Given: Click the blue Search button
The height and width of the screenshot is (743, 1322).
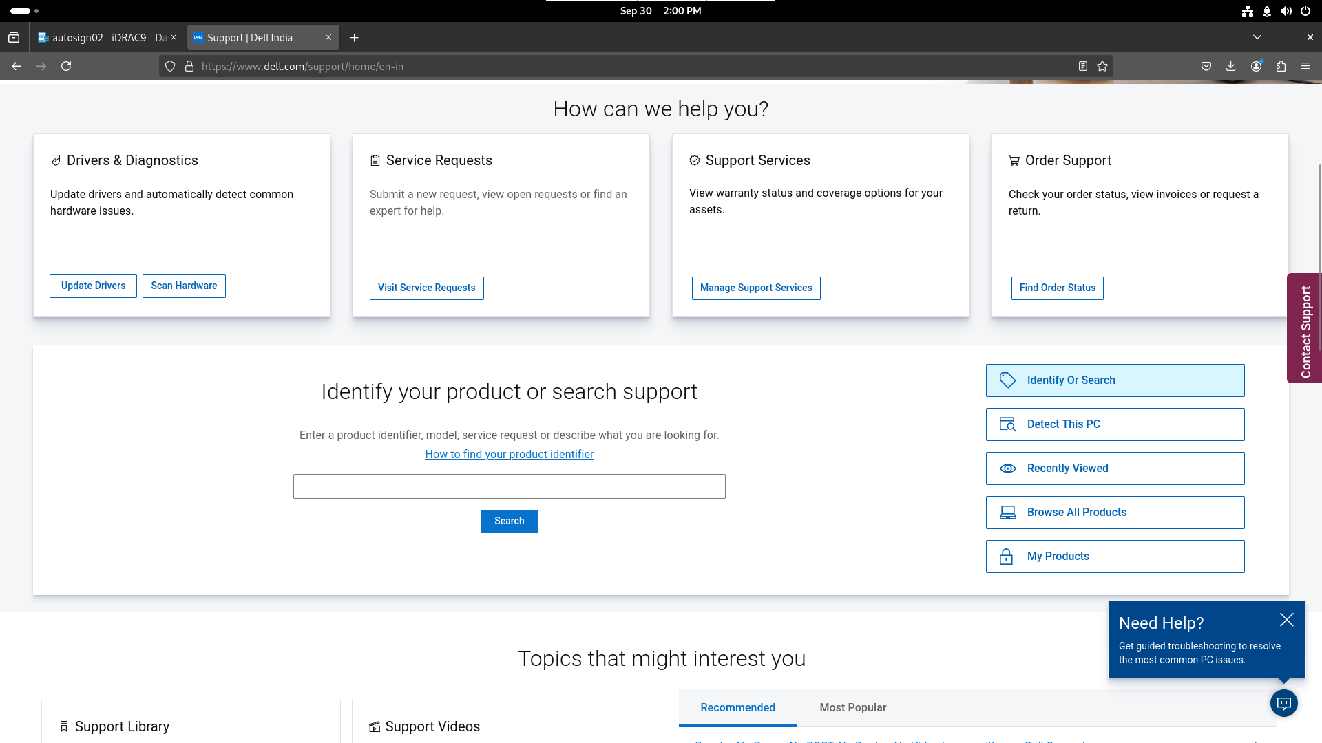Looking at the screenshot, I should 509,521.
